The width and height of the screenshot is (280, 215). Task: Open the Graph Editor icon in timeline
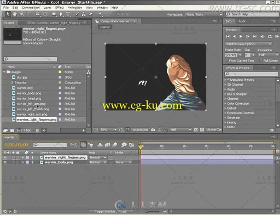(132, 145)
